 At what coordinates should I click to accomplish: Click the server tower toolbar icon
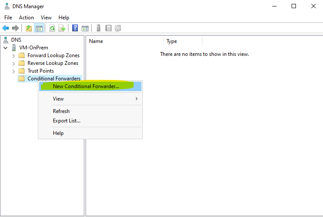pyautogui.click(x=98, y=28)
